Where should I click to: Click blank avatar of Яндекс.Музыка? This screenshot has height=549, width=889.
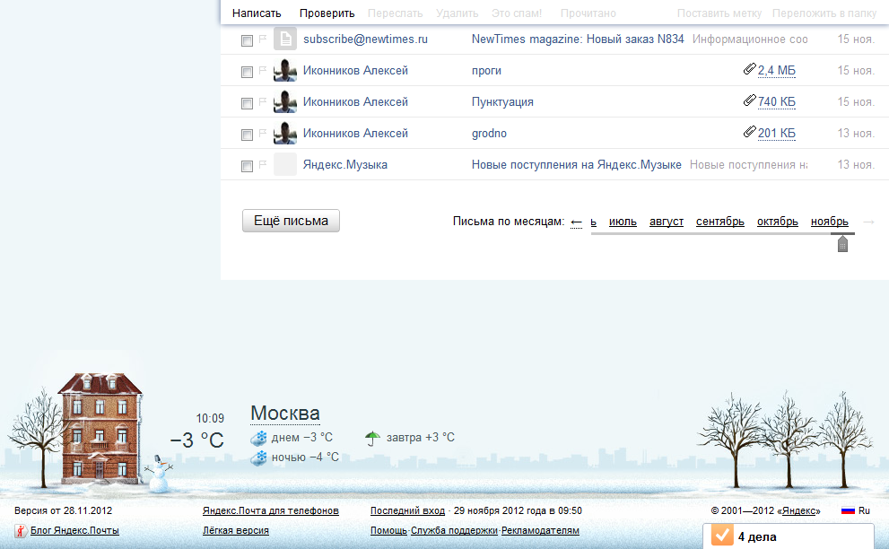(x=285, y=164)
